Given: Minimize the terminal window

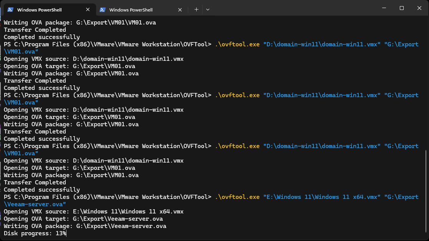Looking at the screenshot, I should pyautogui.click(x=384, y=8).
